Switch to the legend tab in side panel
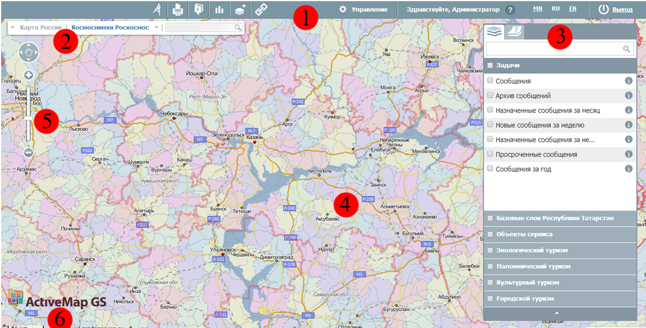Viewport: 646px width, 328px height. point(514,32)
